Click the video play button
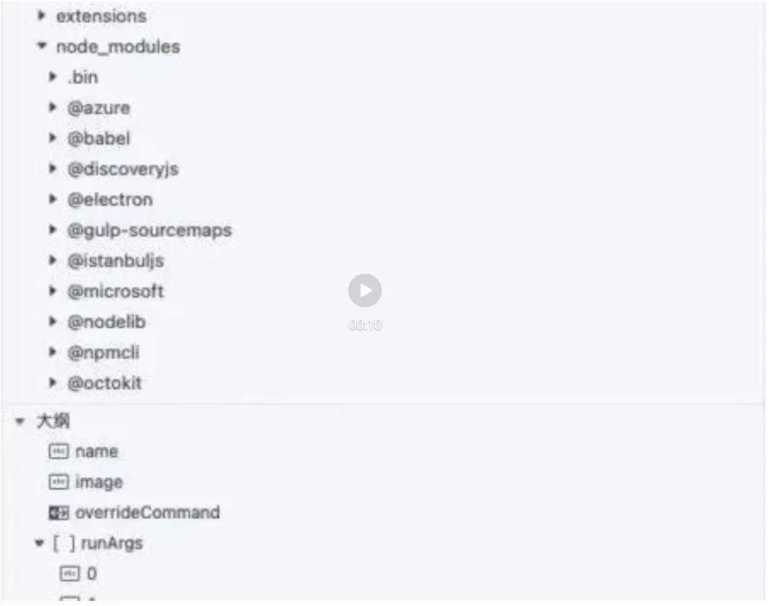 point(365,290)
